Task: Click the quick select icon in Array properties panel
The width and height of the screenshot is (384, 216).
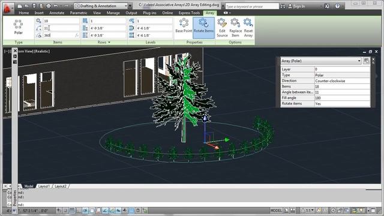Action: (x=367, y=61)
